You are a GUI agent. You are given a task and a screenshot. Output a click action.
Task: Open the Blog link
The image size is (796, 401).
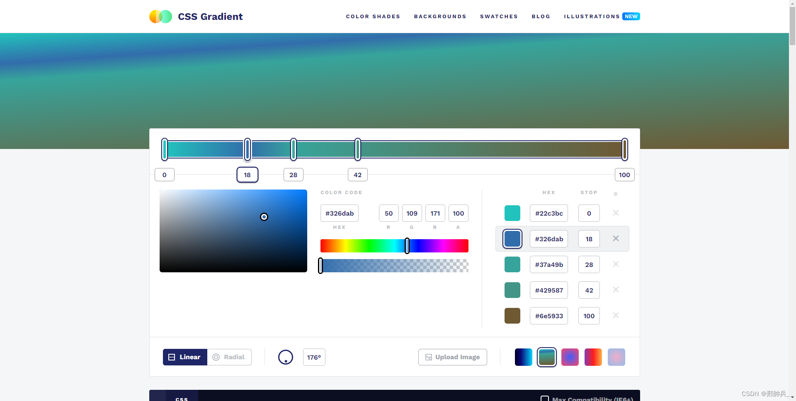pos(541,17)
